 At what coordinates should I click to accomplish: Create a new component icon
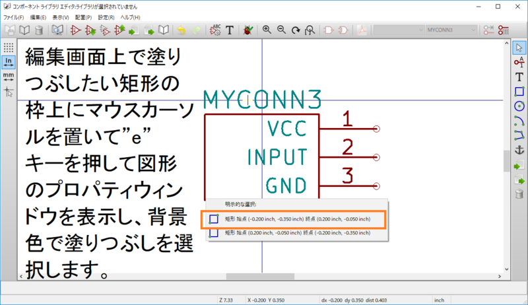click(x=75, y=30)
